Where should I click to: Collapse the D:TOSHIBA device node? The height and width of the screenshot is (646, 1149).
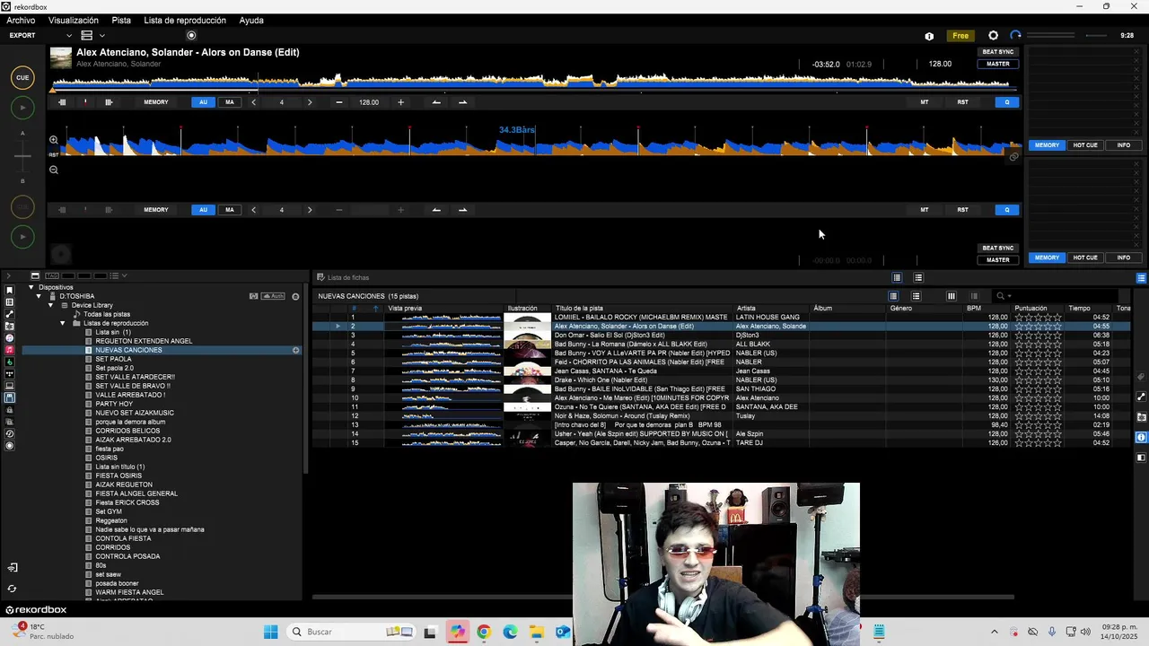(39, 296)
